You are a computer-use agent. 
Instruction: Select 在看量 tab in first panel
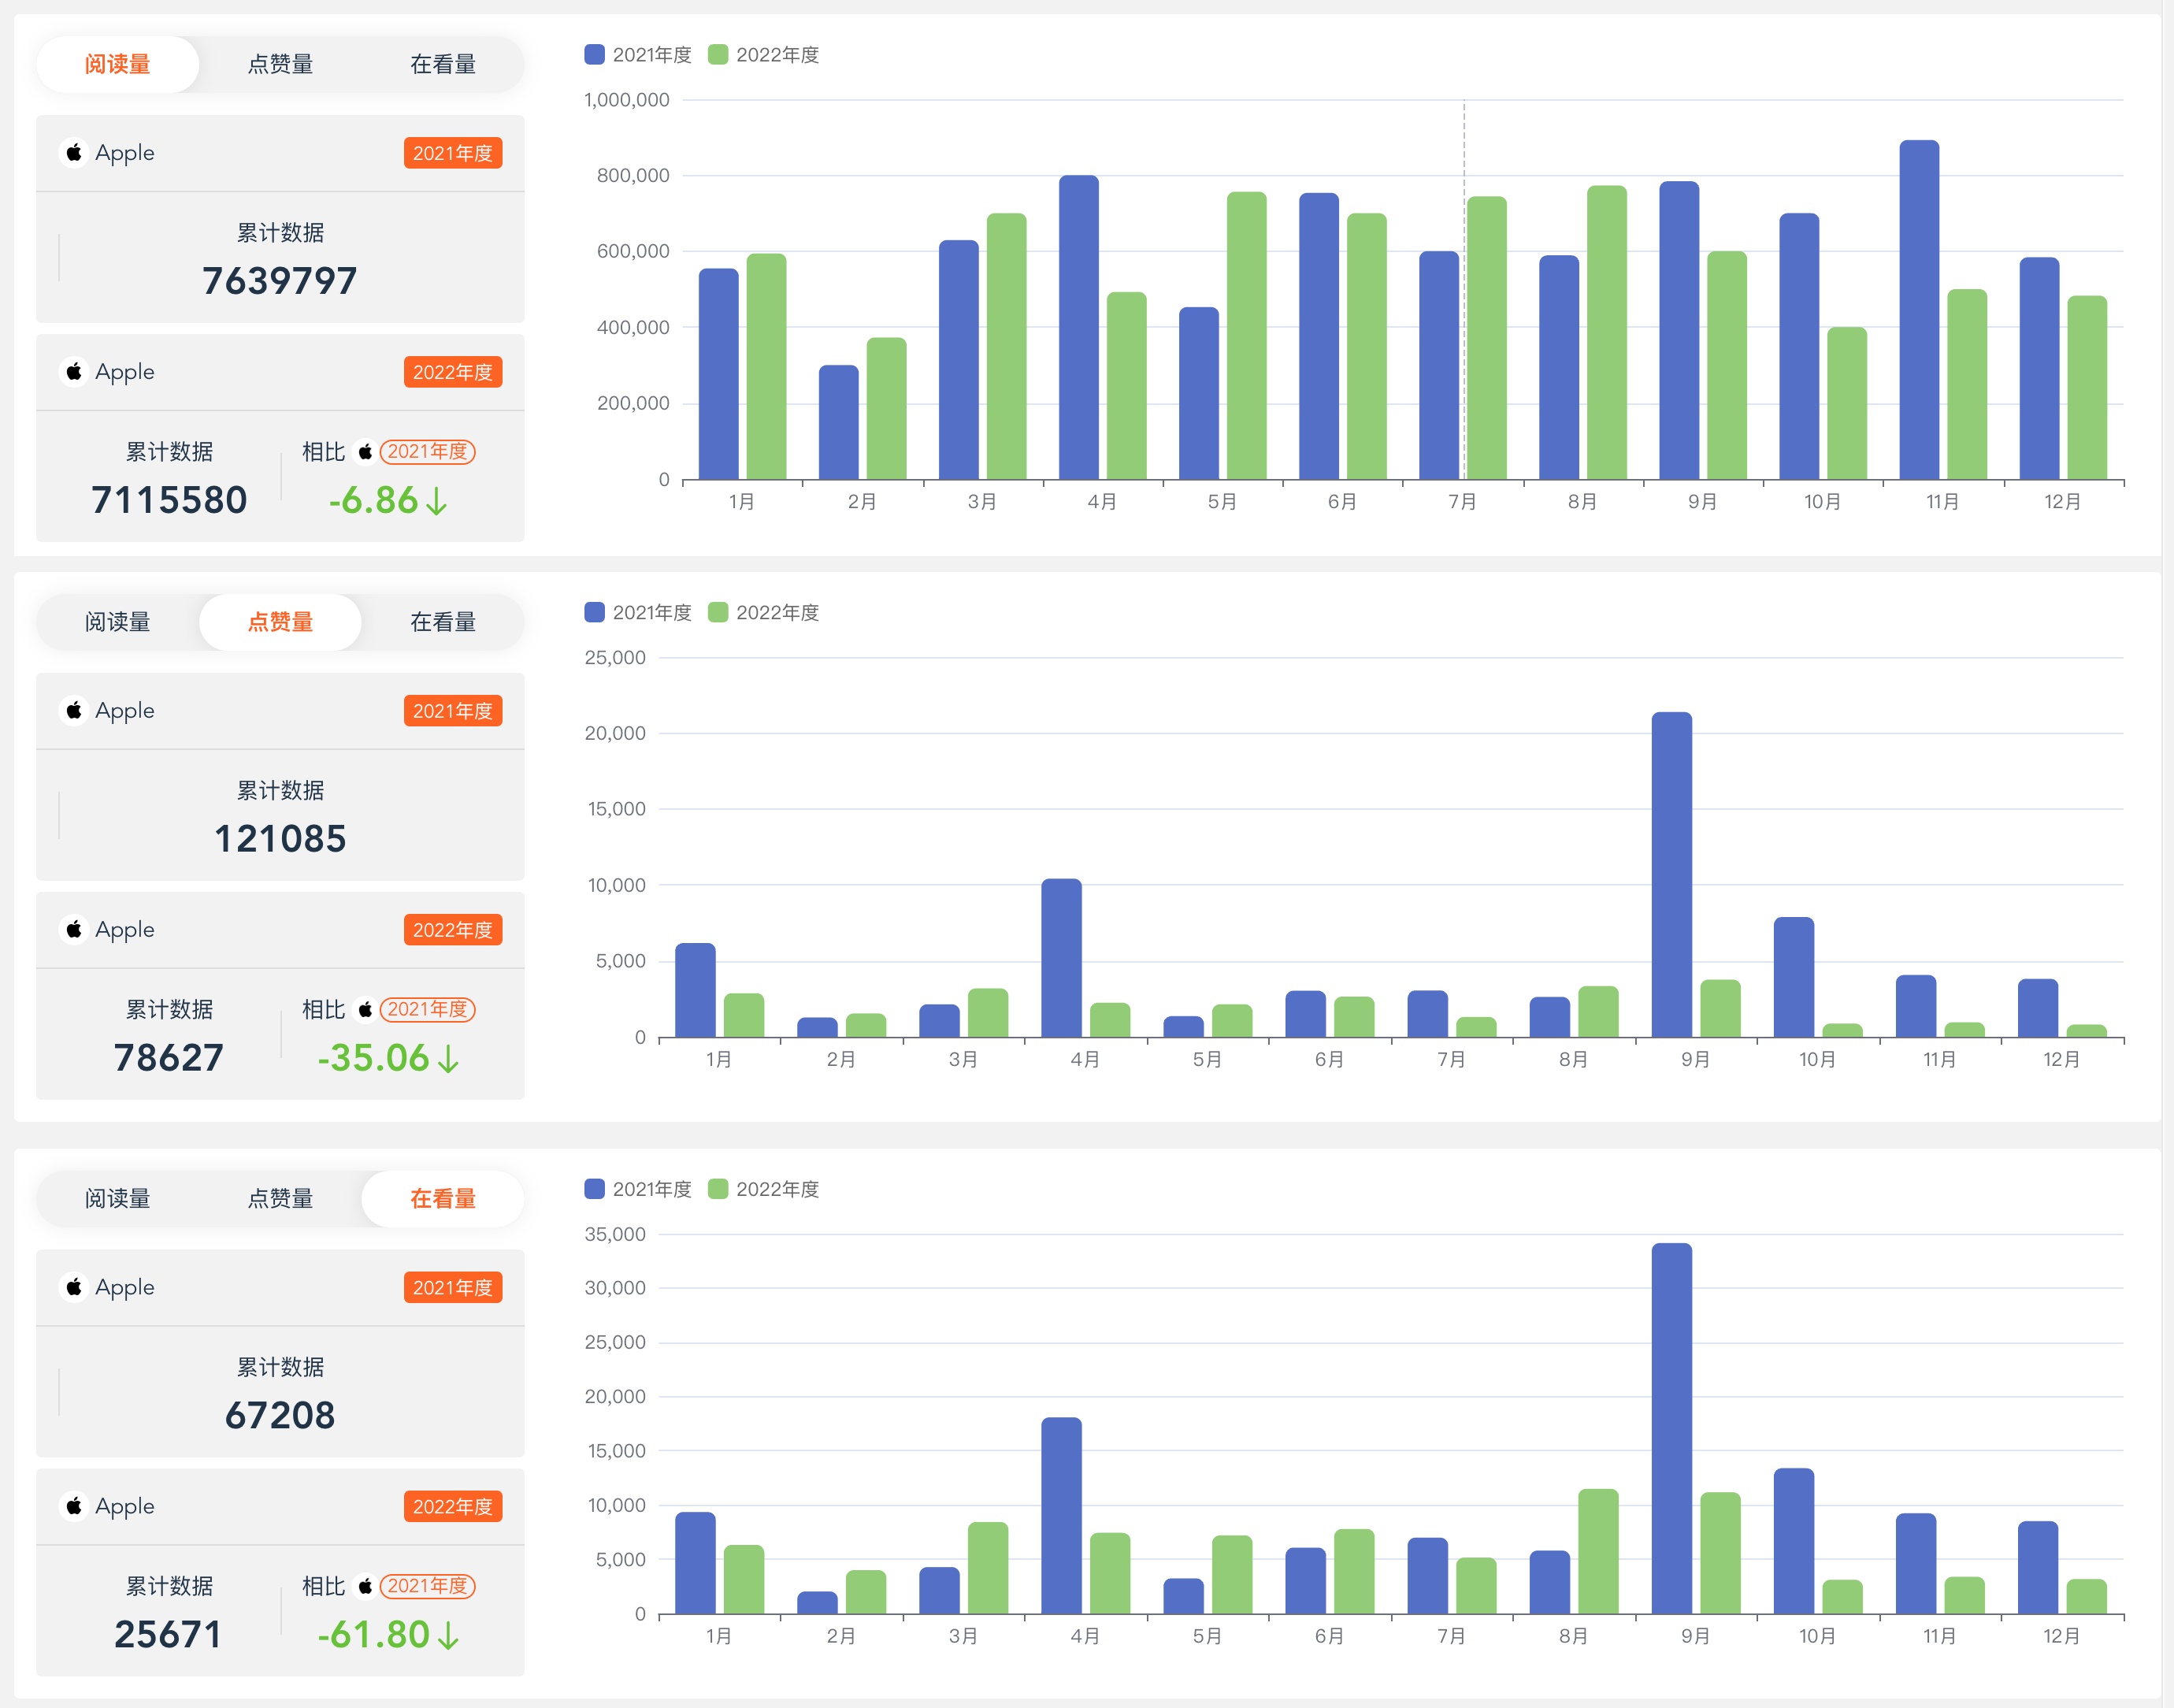(443, 65)
